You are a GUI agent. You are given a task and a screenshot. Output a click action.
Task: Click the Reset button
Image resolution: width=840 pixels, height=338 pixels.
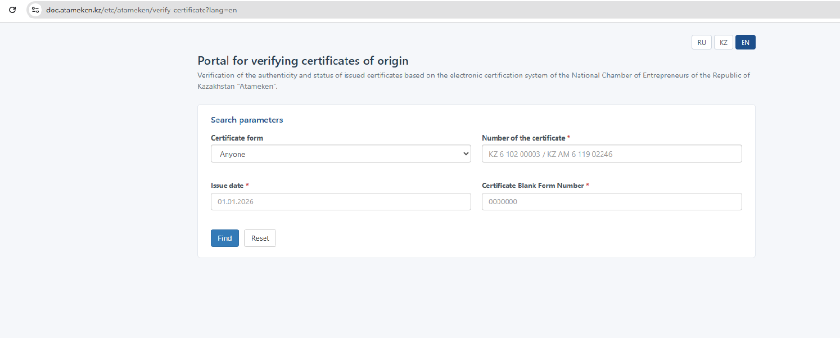point(260,238)
